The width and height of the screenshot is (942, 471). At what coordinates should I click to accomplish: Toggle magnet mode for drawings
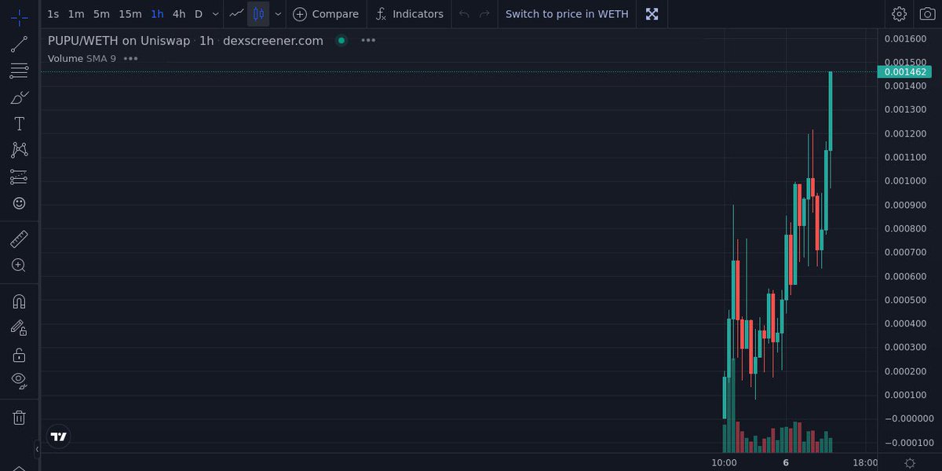[19, 301]
